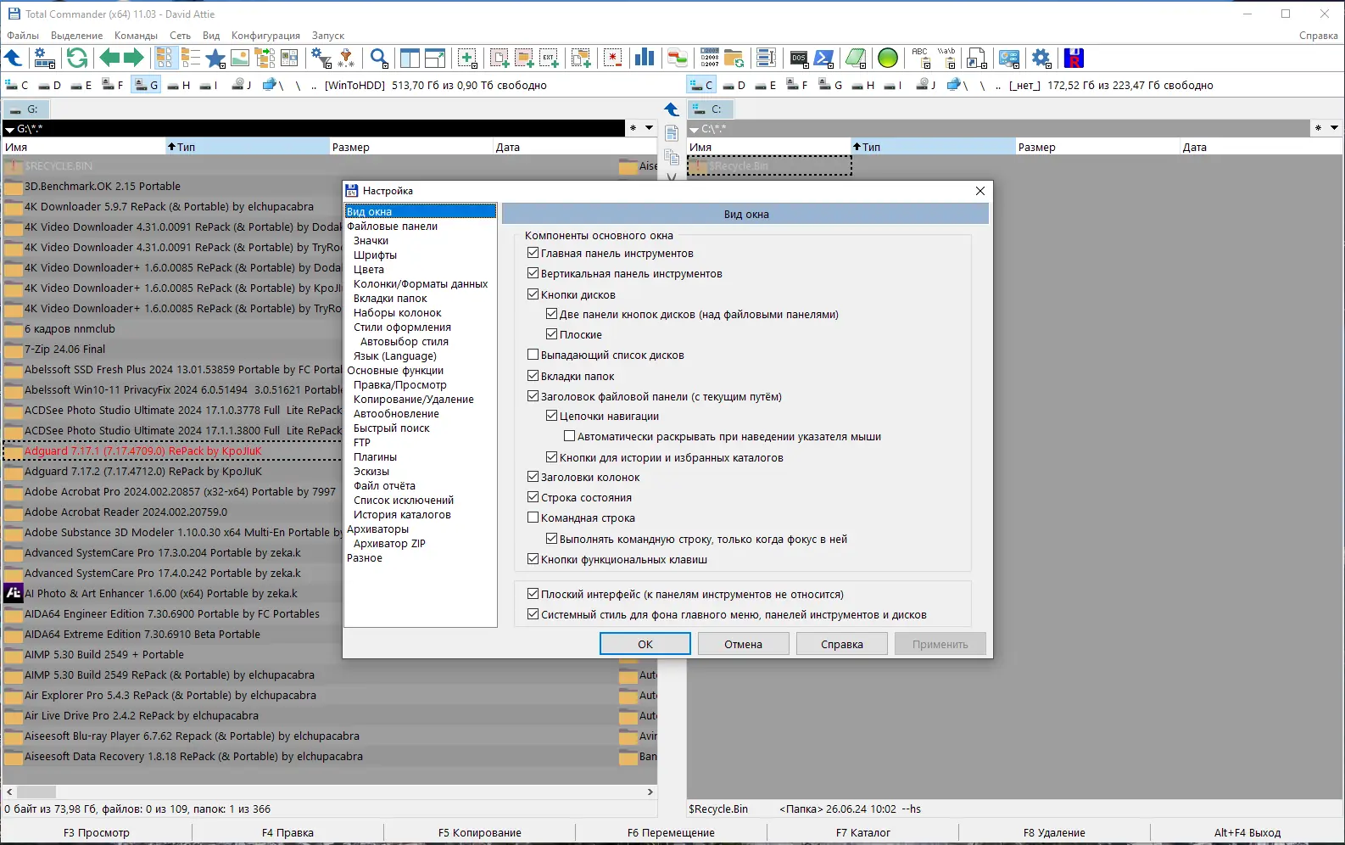
Task: Open the left panel favorites asterisk button
Action: (x=633, y=128)
